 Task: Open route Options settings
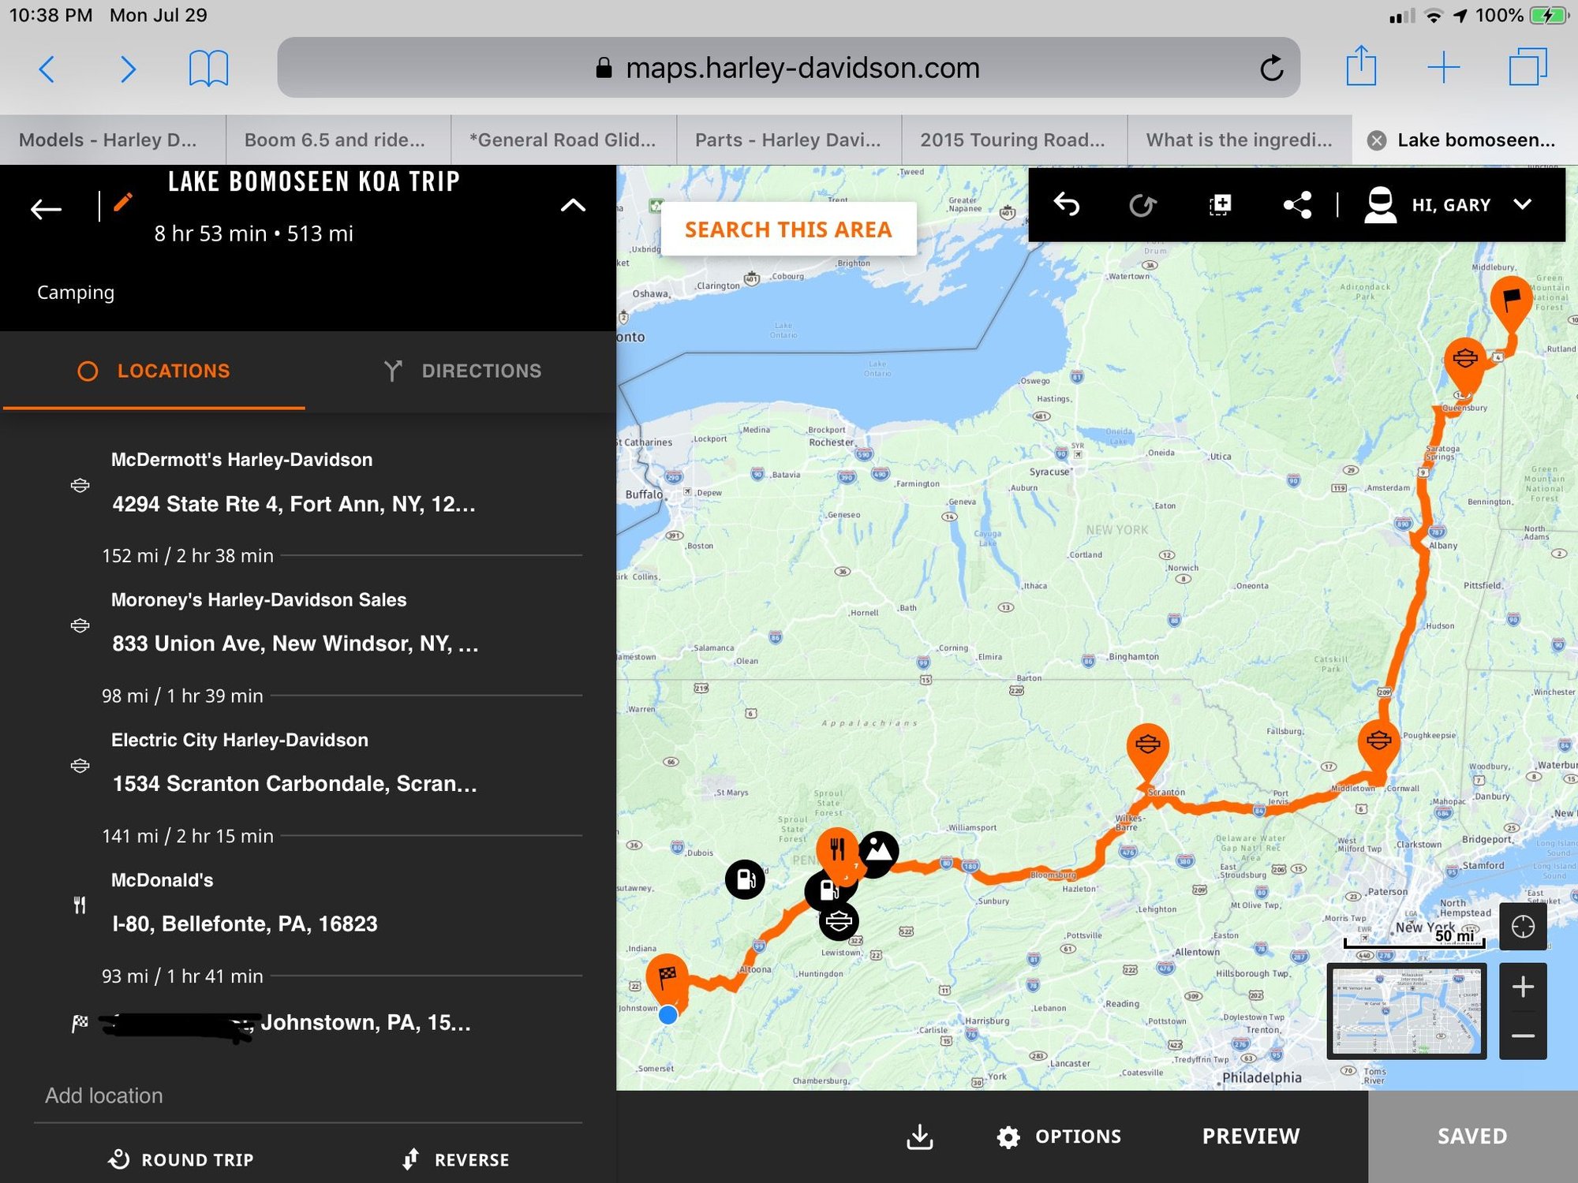[x=1060, y=1136]
